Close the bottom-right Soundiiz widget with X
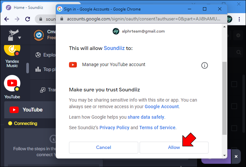The height and width of the screenshot is (167, 246). tap(236, 156)
